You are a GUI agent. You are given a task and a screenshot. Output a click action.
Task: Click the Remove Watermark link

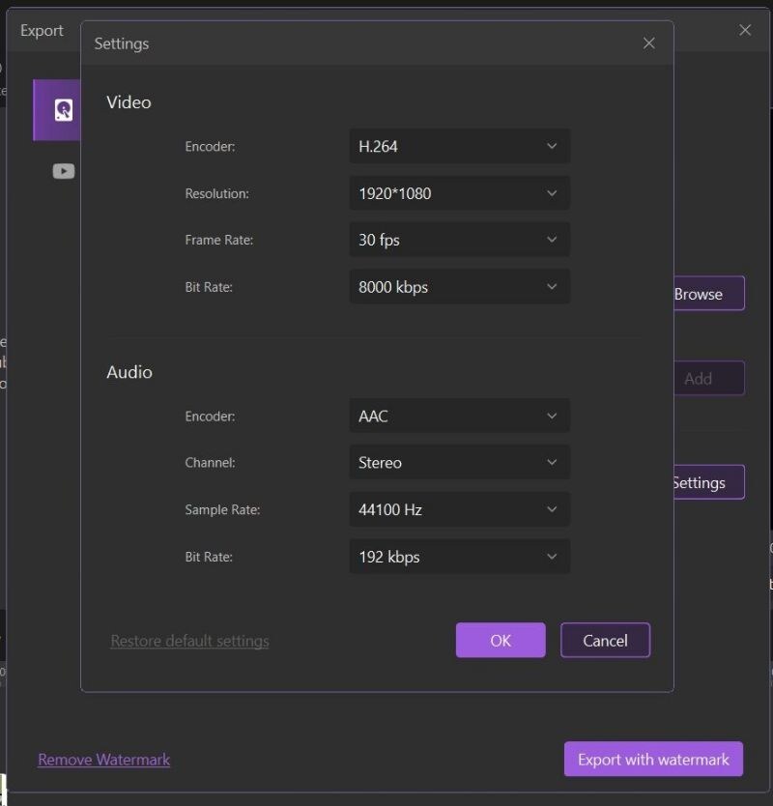point(103,760)
